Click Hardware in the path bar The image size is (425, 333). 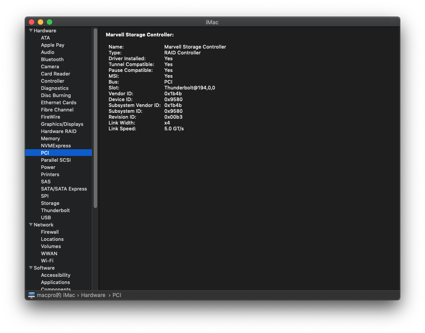(x=93, y=295)
